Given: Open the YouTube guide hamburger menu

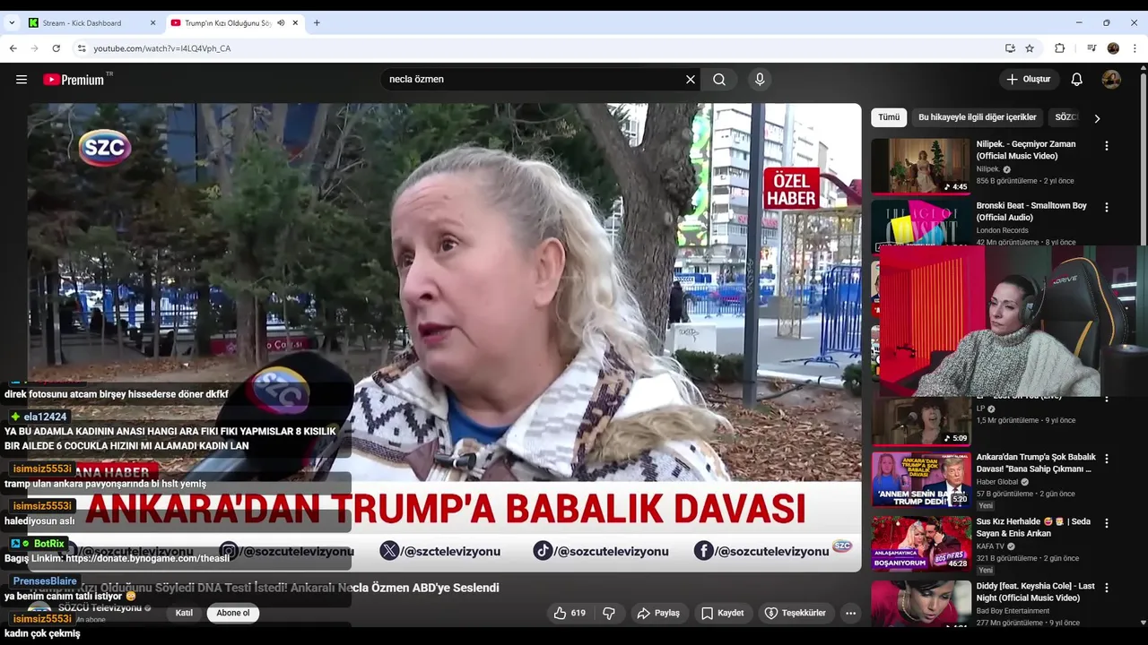Looking at the screenshot, I should tap(22, 79).
